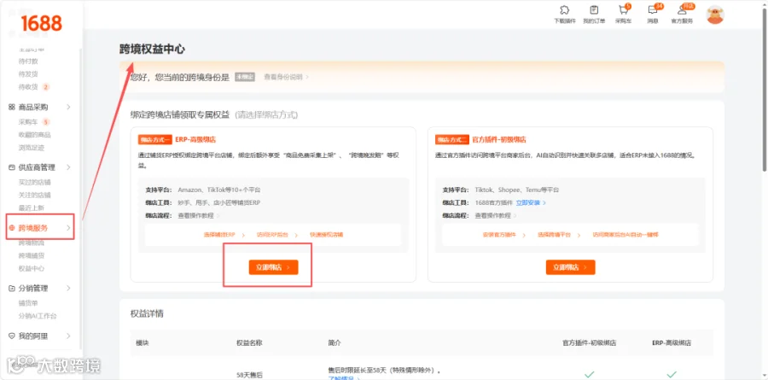Click the 跨境服务 globe icon in sidebar
Image resolution: width=768 pixels, height=380 pixels.
[12, 228]
